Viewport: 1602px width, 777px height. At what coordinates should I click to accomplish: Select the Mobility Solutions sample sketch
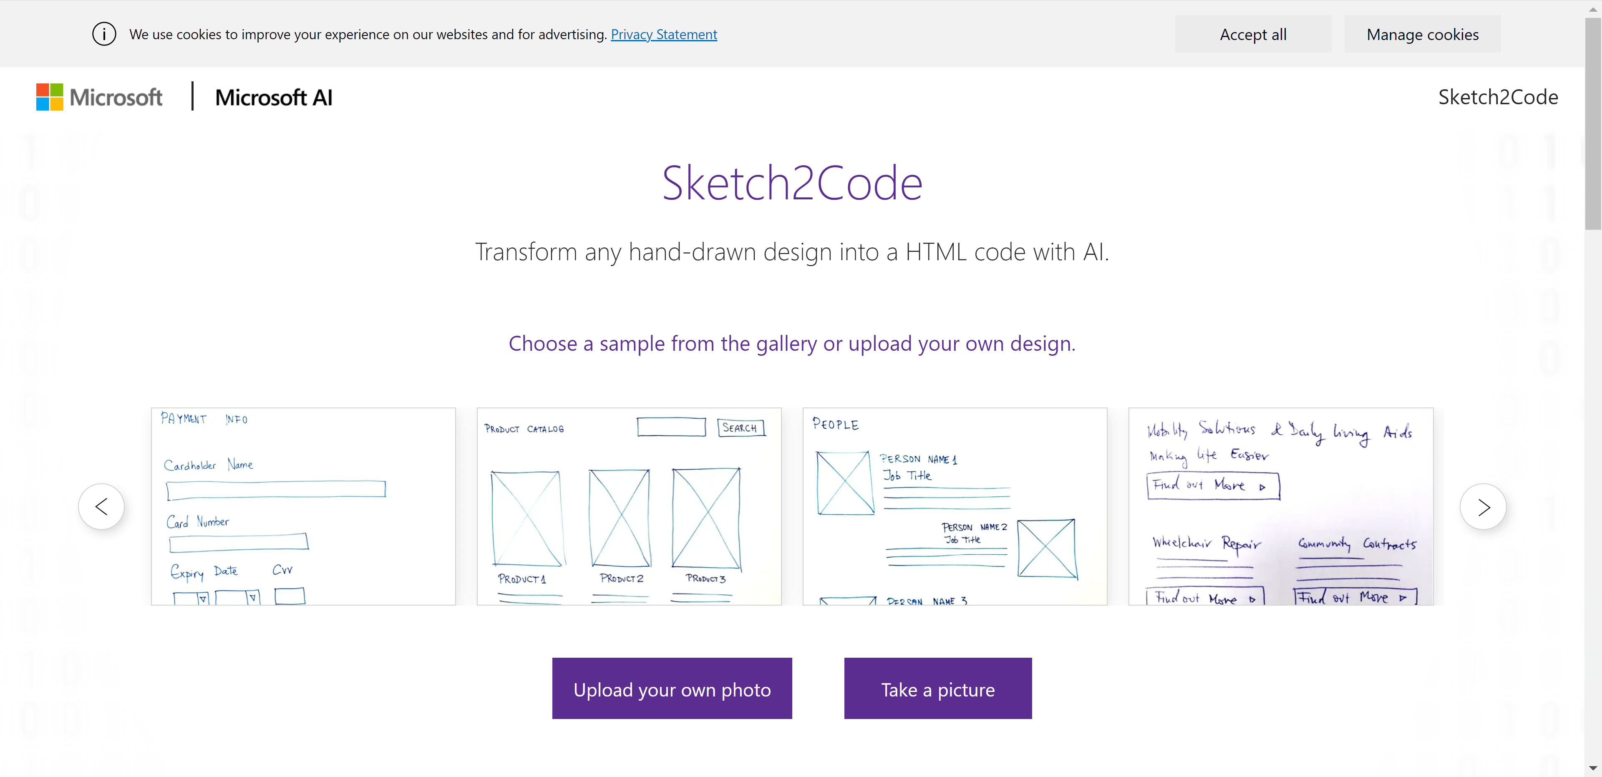coord(1280,506)
